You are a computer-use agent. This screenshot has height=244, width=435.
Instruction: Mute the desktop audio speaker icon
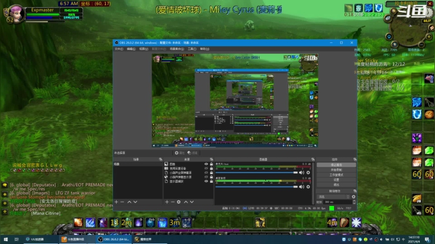pos(301,187)
